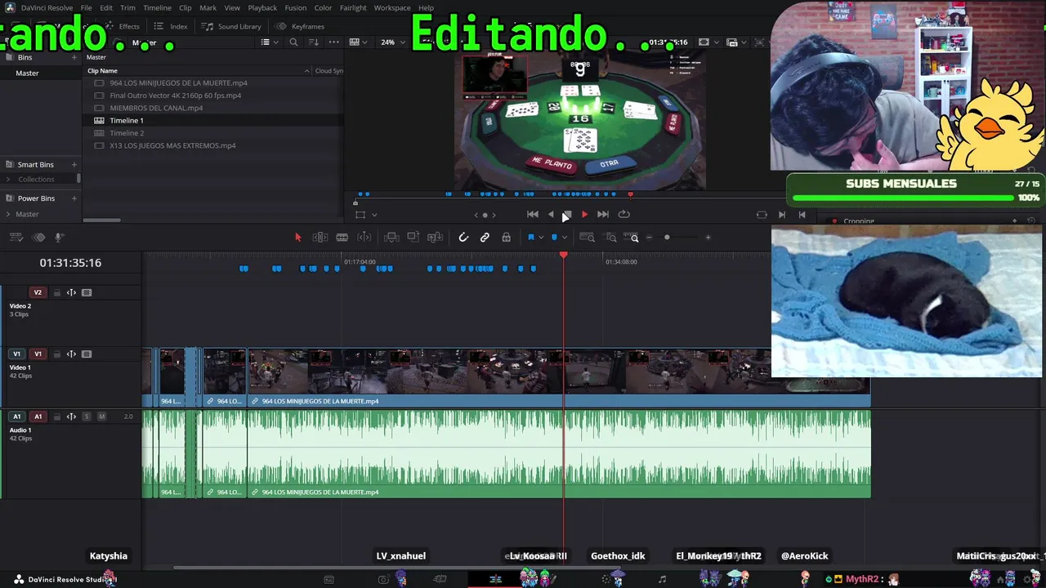Toggle the viewer transform overlay icon
1046x588 pixels.
(x=360, y=215)
